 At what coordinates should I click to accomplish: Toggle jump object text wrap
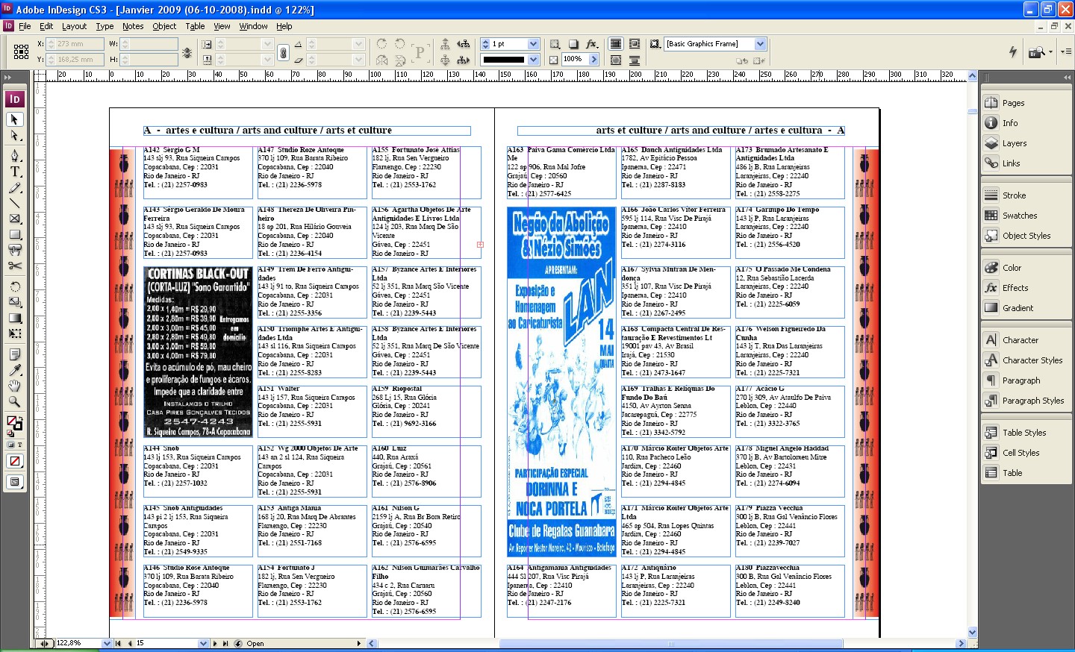click(635, 60)
